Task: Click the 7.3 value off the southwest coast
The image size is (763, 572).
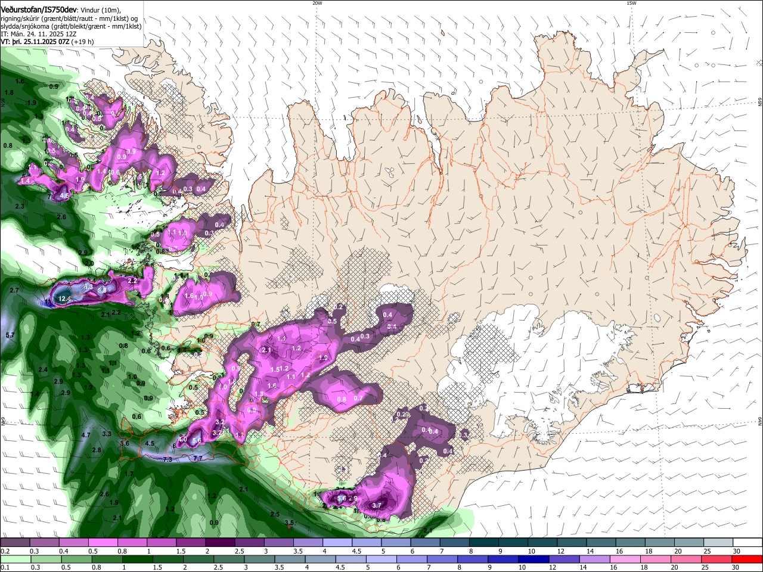Action: [x=168, y=459]
